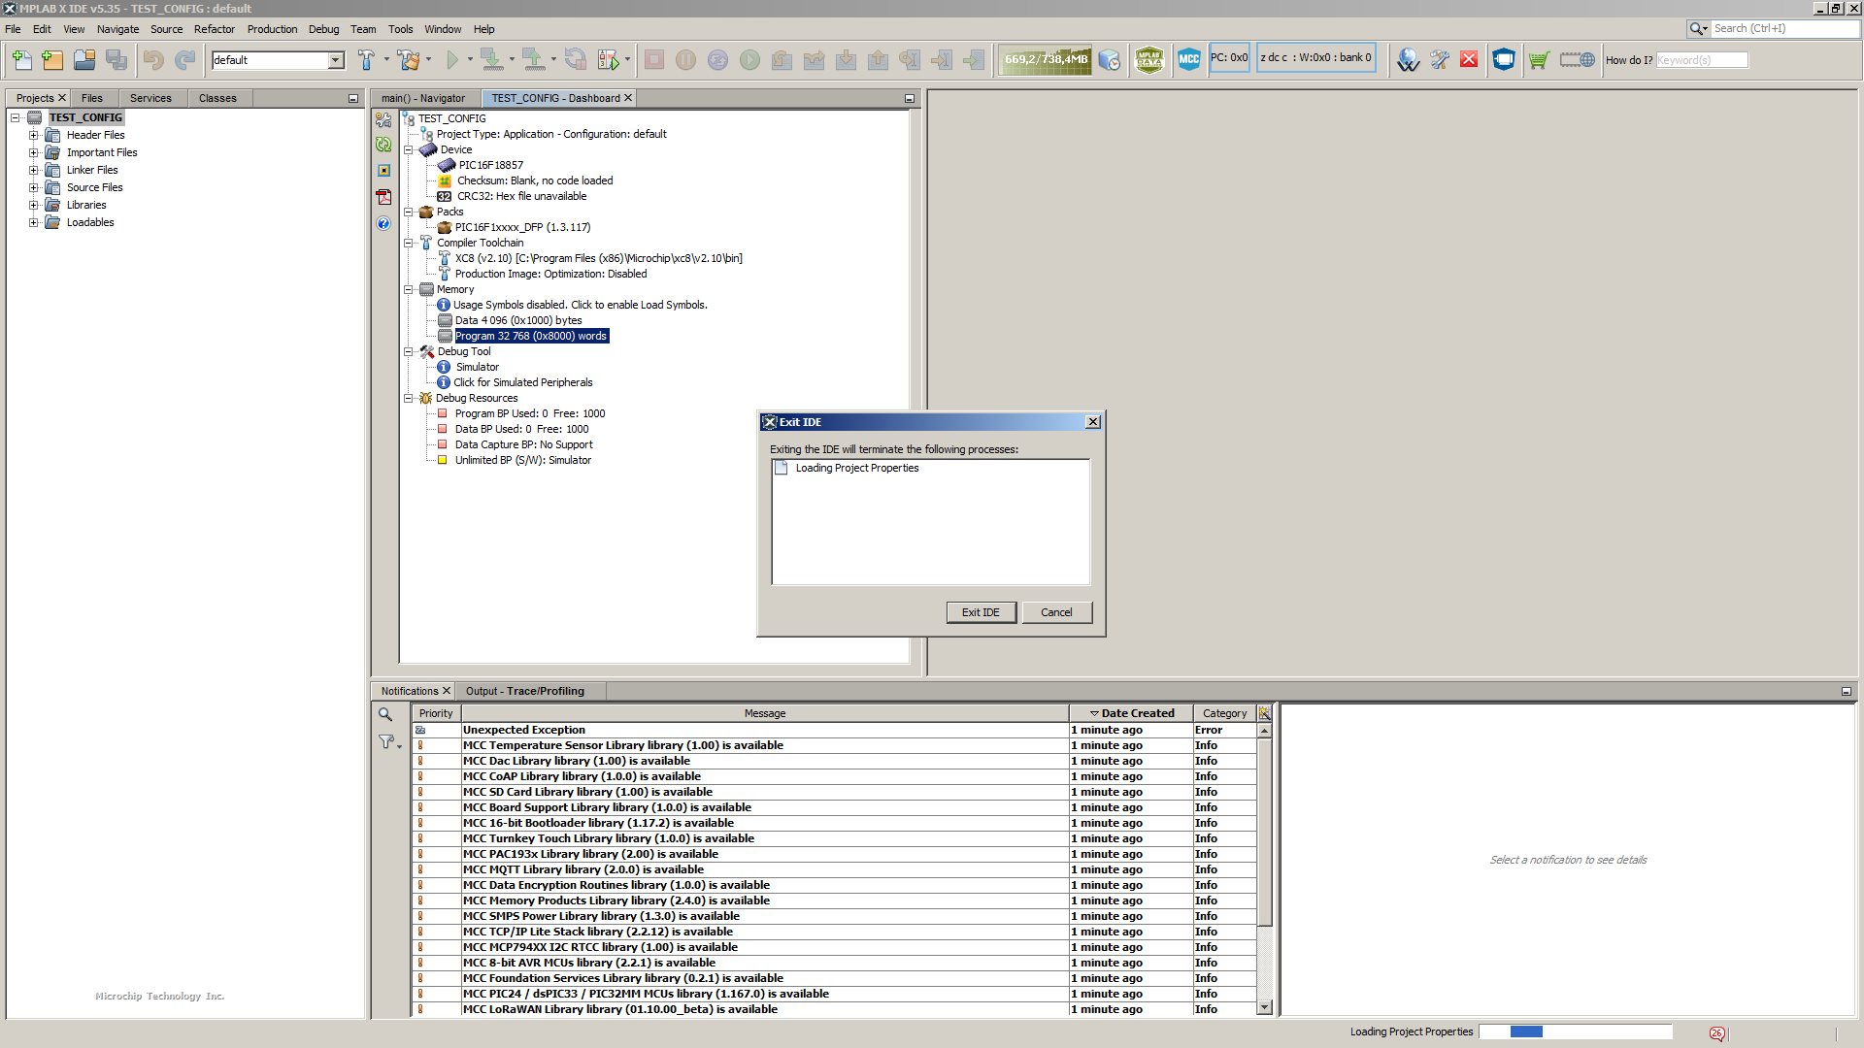Click the Debug Main Project icon
The image size is (1864, 1048).
tap(609, 60)
